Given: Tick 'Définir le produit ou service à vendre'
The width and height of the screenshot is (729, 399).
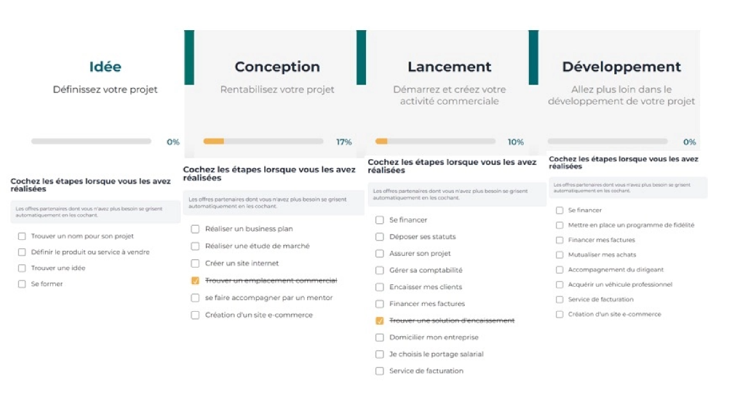Looking at the screenshot, I should point(22,252).
